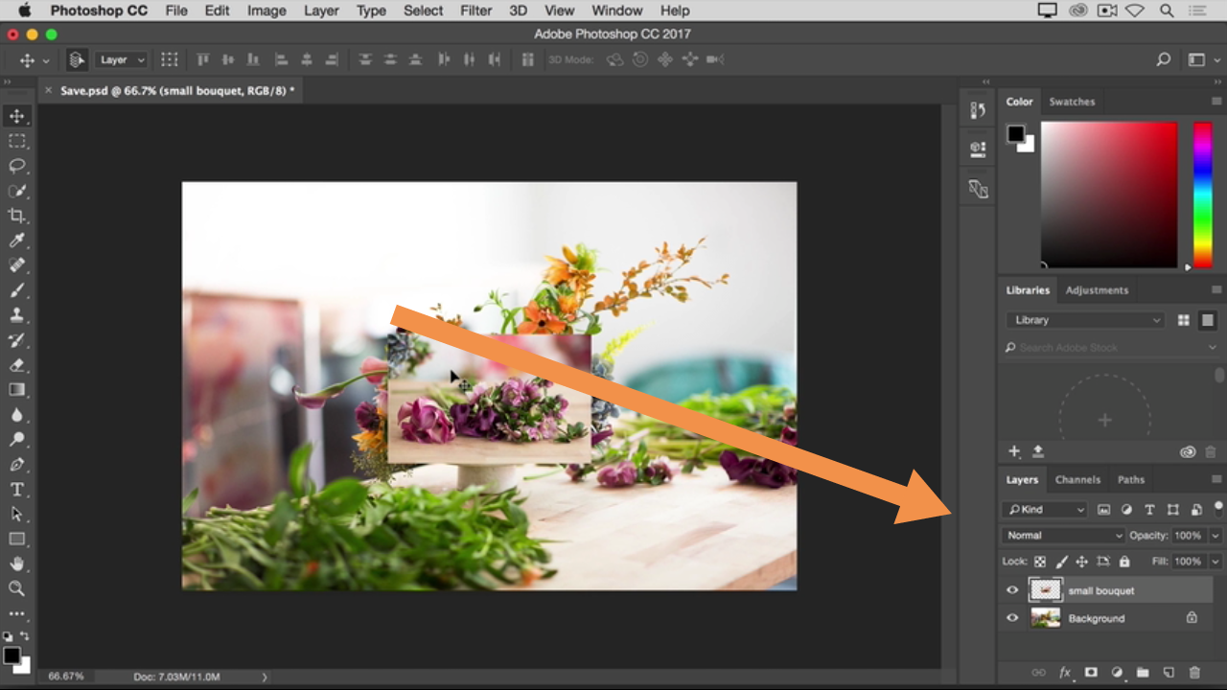Open the Filter menu

pos(475,11)
